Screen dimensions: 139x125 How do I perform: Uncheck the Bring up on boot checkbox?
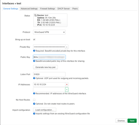click(34, 39)
